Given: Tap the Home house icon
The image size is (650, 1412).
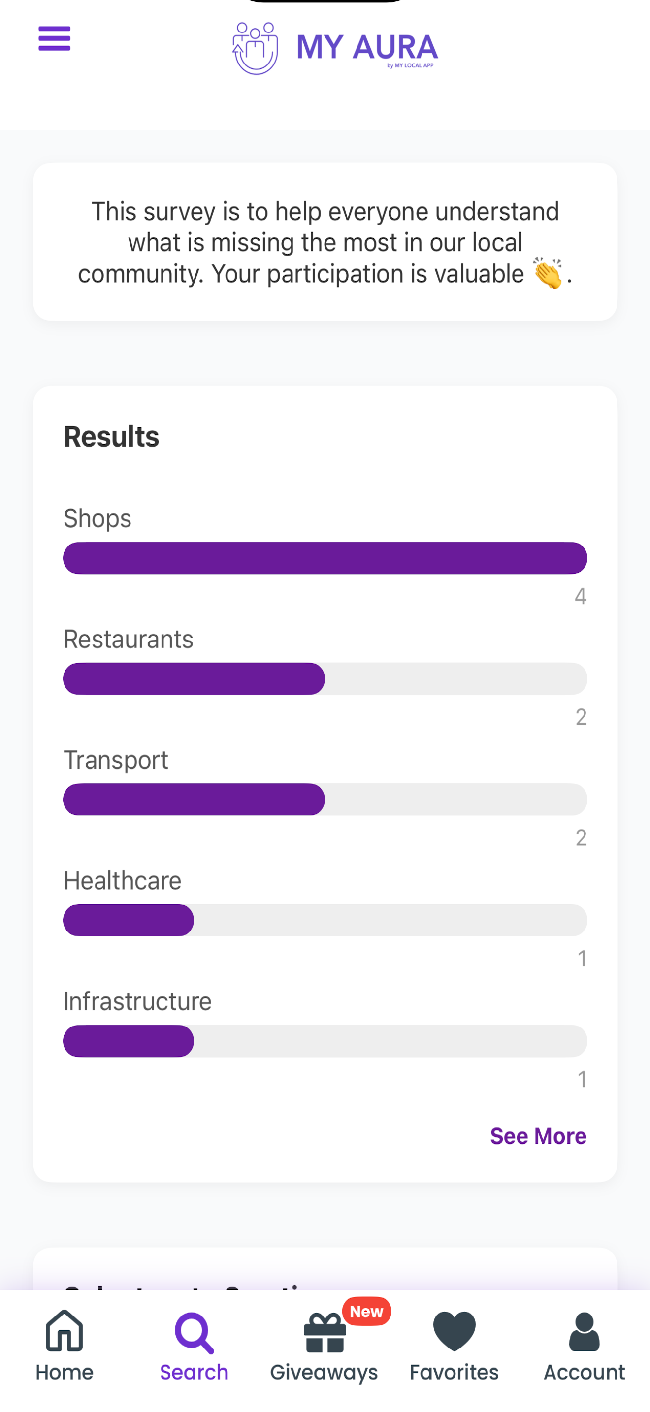Looking at the screenshot, I should (65, 1330).
